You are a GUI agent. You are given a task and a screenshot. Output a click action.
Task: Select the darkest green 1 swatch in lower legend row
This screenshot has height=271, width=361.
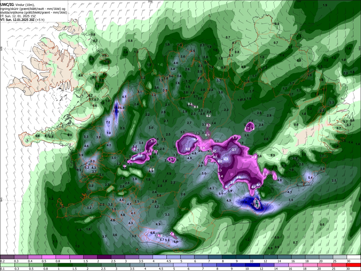pyautogui.click(x=65, y=265)
